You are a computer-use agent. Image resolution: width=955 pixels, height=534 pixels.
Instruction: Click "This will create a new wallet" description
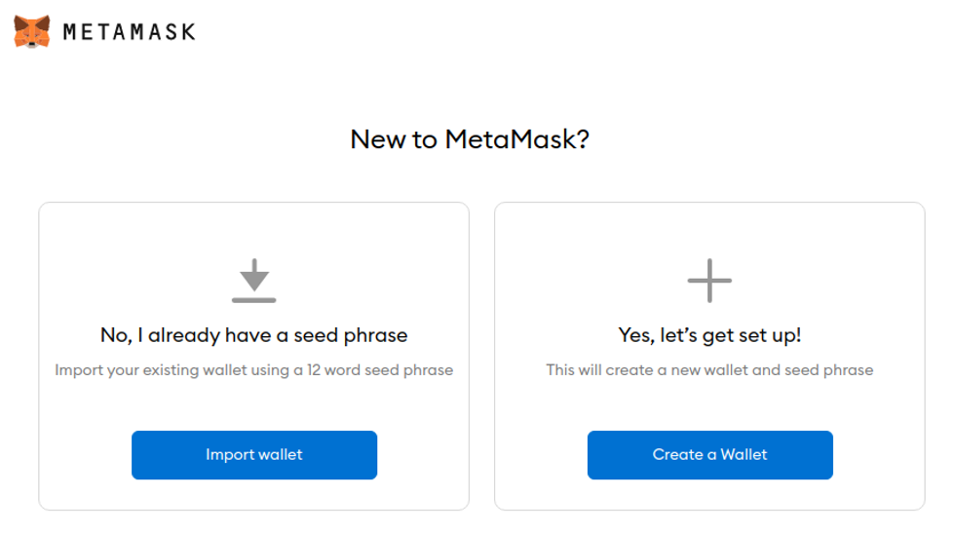(x=709, y=370)
